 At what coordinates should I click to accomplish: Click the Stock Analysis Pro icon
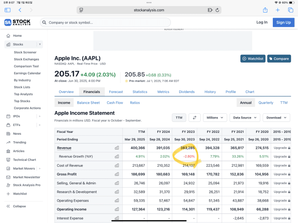click(x=8, y=185)
